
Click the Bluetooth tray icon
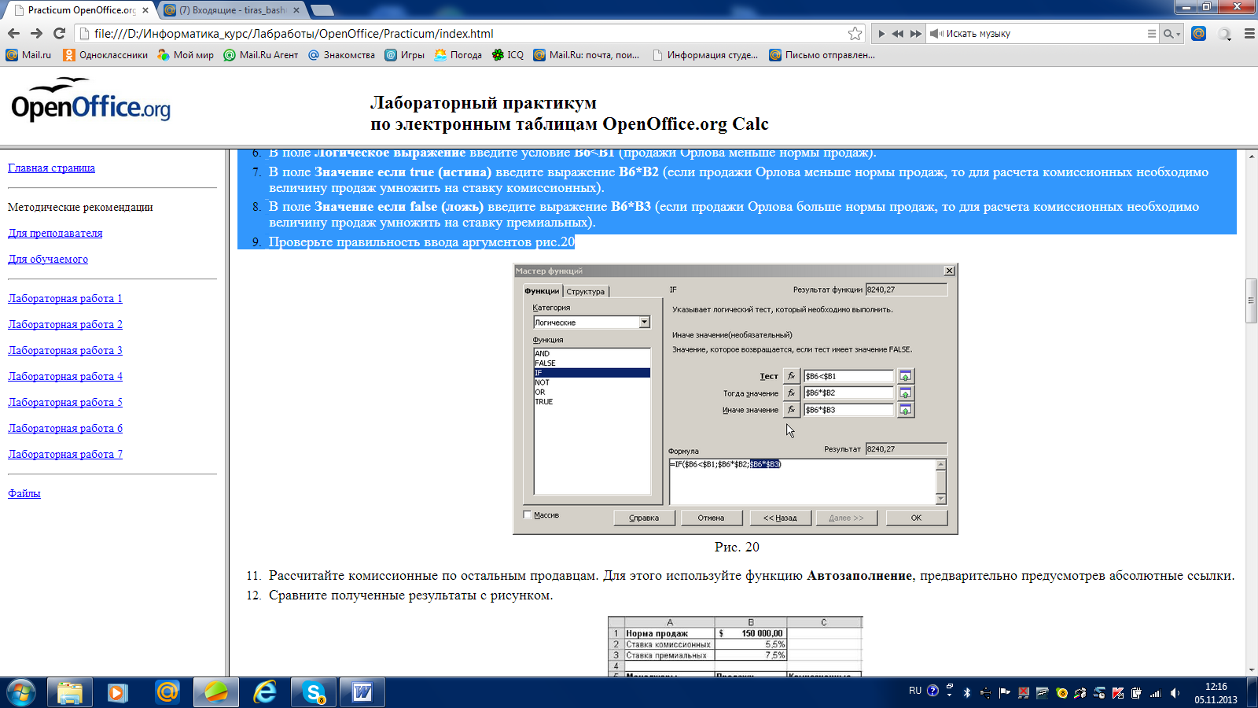click(967, 693)
